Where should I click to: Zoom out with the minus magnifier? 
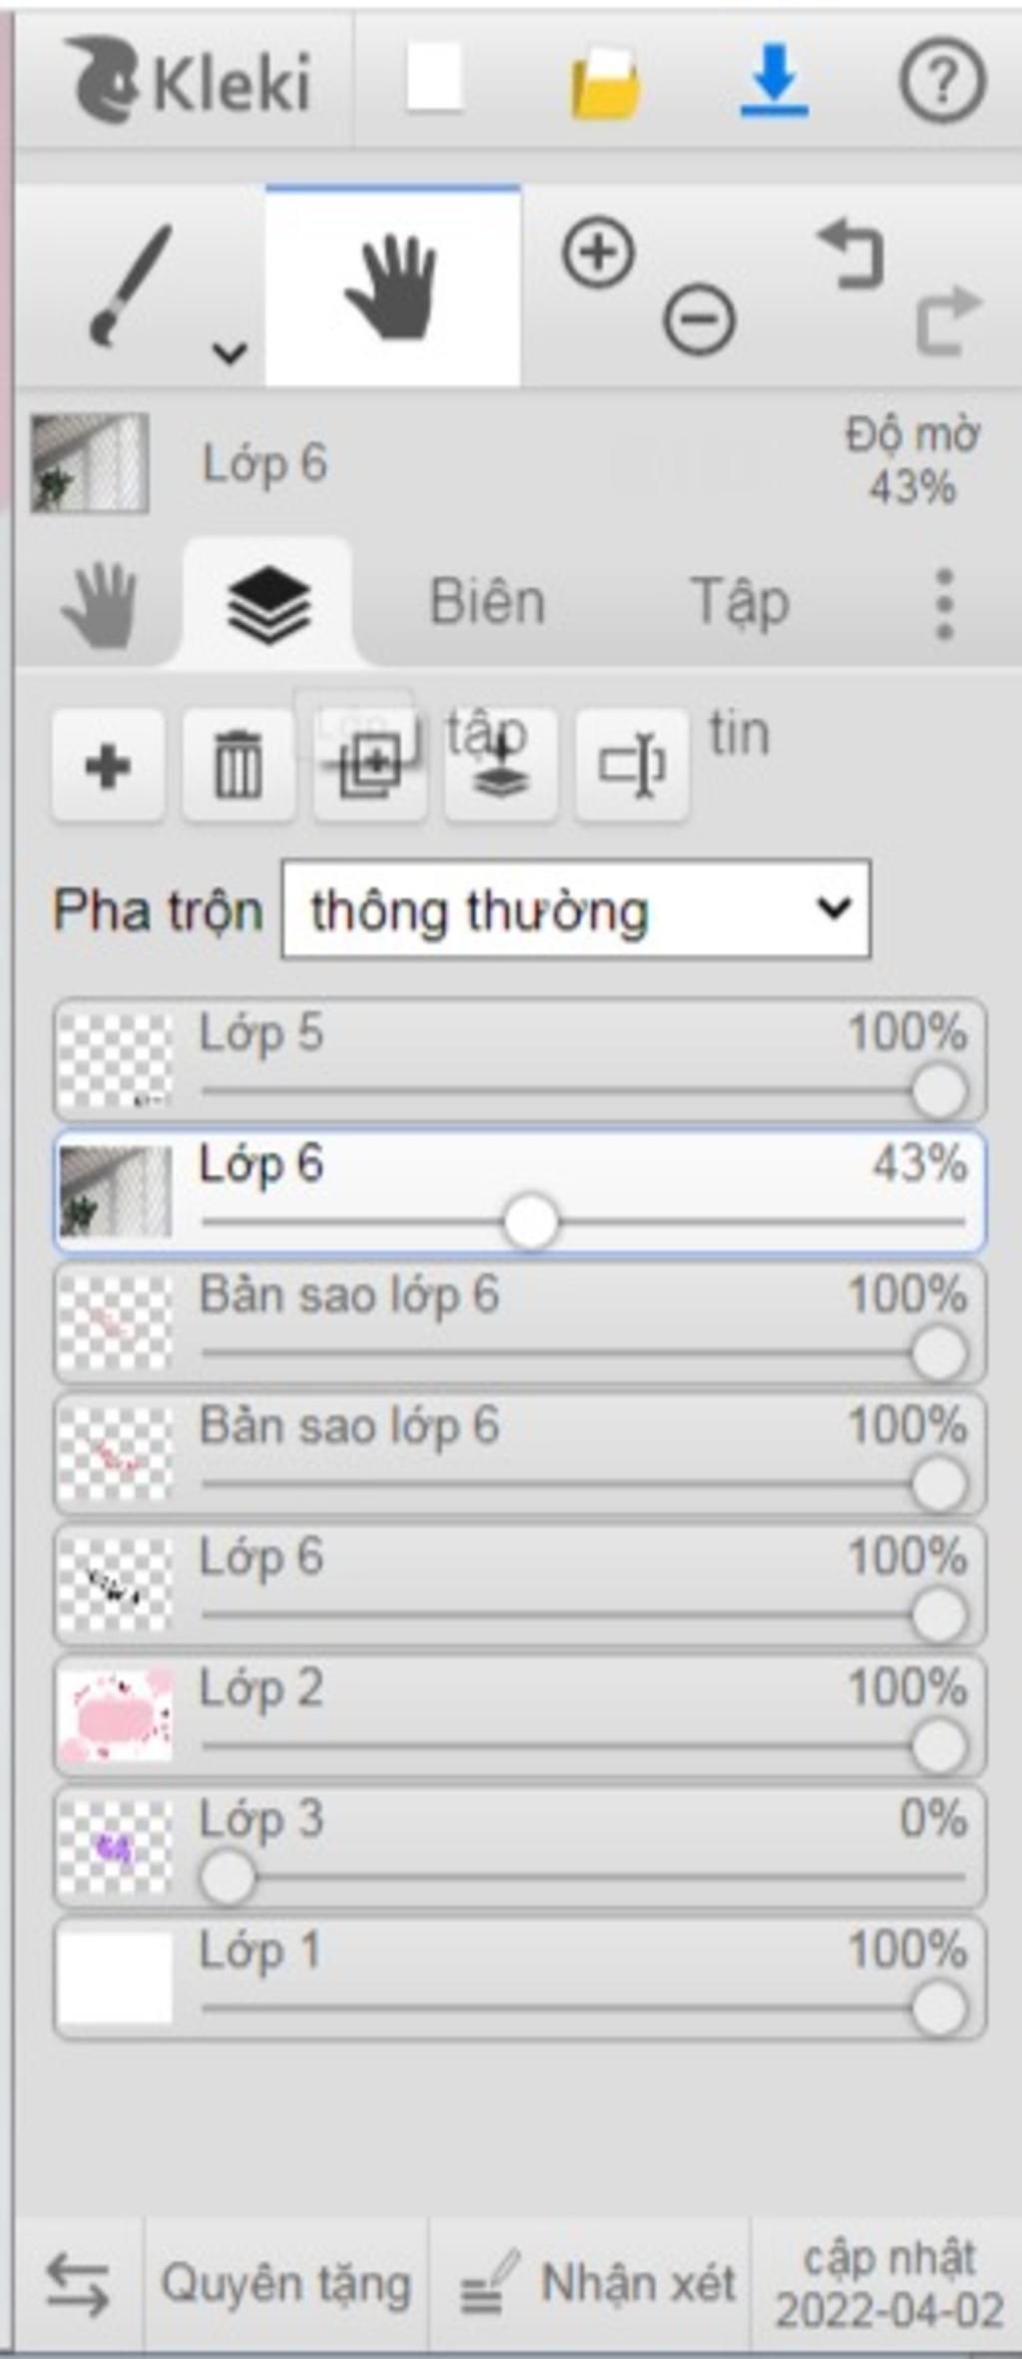coord(700,319)
